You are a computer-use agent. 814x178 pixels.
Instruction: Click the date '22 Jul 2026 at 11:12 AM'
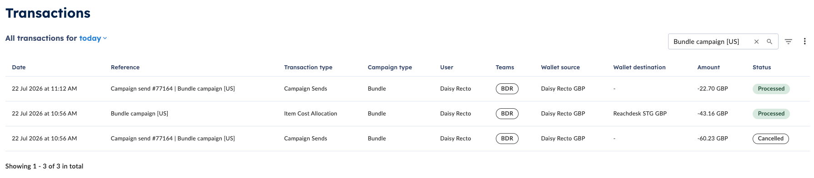(44, 89)
